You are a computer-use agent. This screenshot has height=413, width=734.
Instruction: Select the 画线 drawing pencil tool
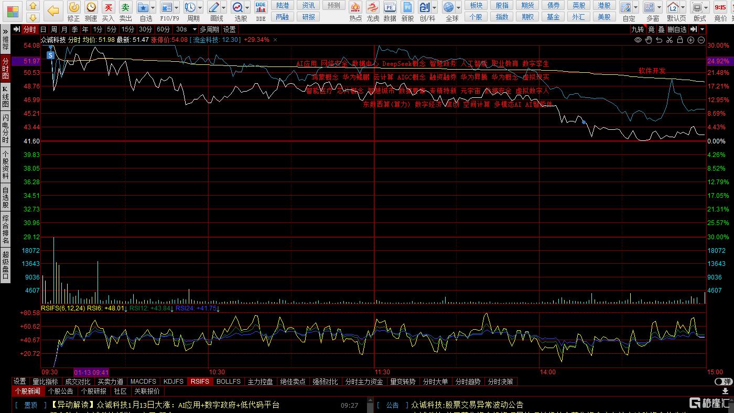(x=214, y=7)
